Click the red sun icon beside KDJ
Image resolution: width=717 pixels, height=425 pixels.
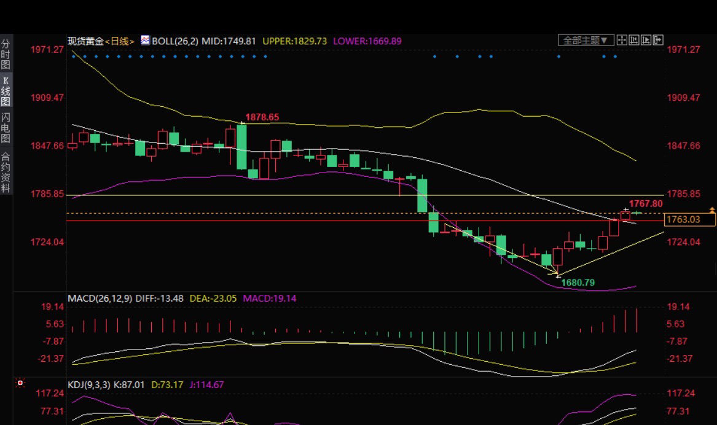click(20, 383)
